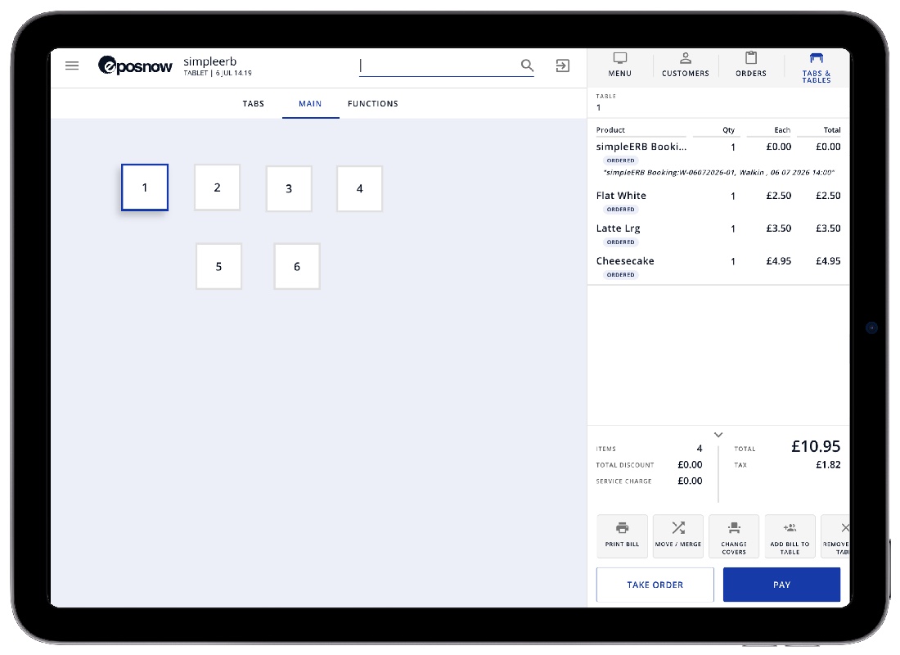The width and height of the screenshot is (900, 655).
Task: Click Print Bill
Action: 622,536
